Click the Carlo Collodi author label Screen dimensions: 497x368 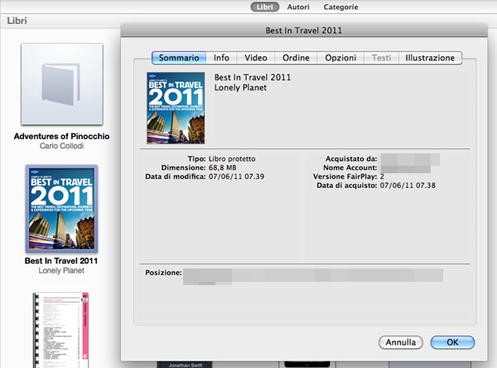[x=62, y=146]
